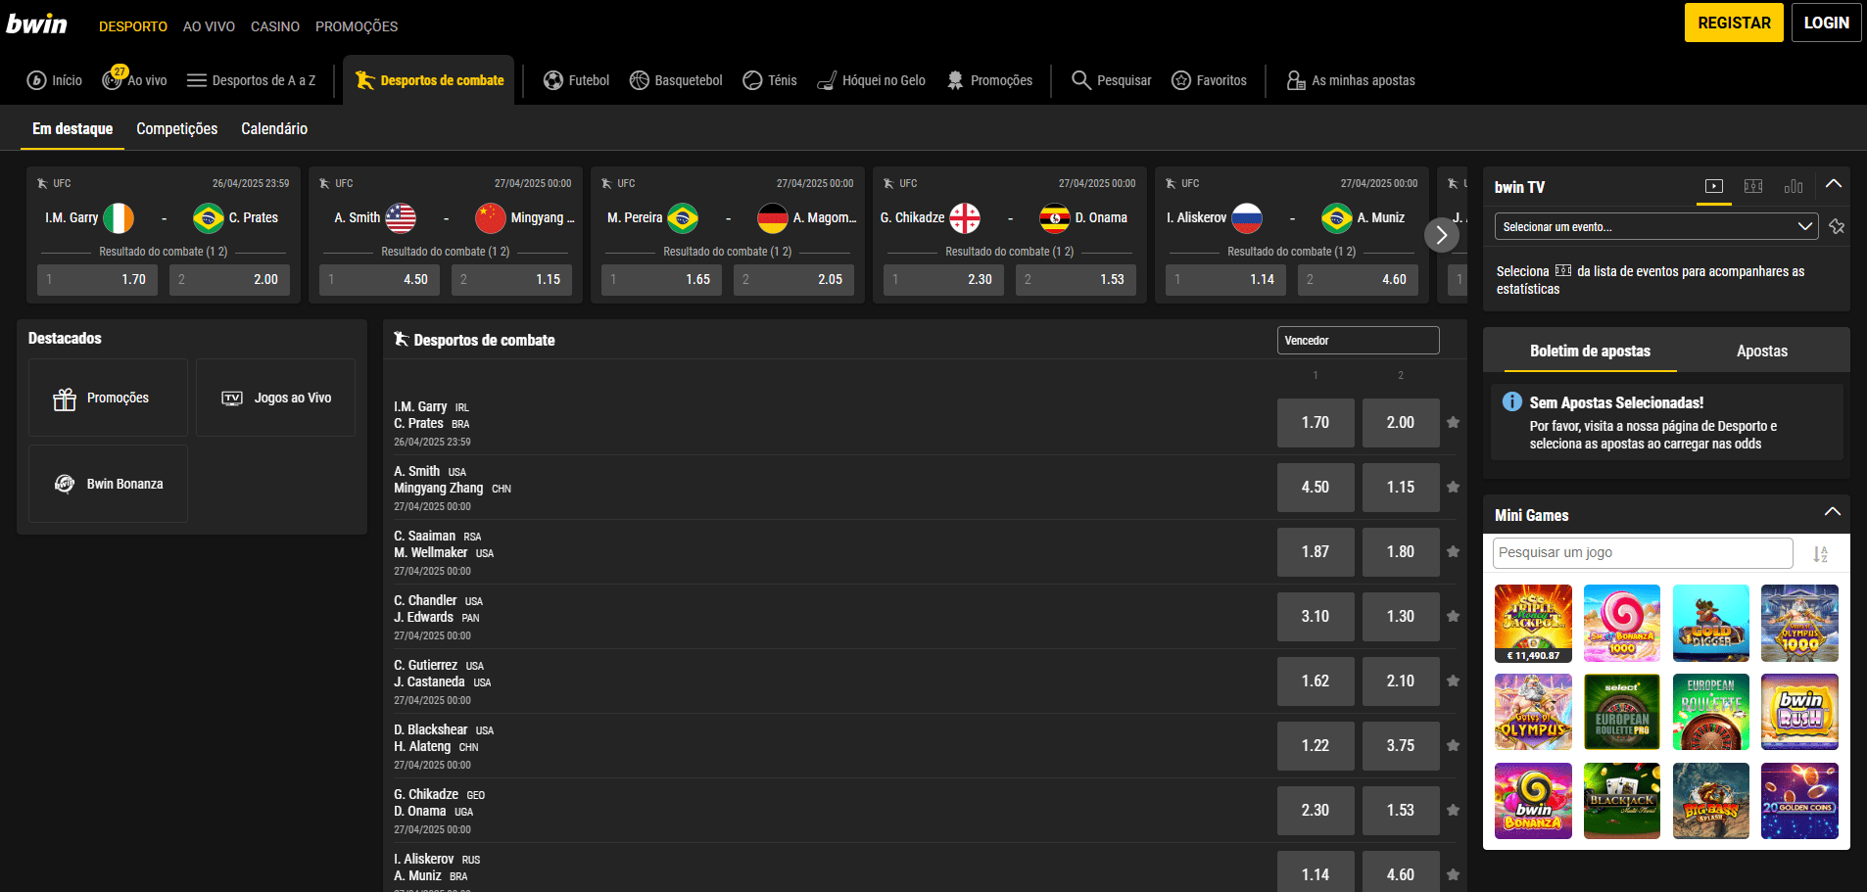This screenshot has width=1867, height=892.
Task: Open Triple Jackpot mini game
Action: (1533, 624)
